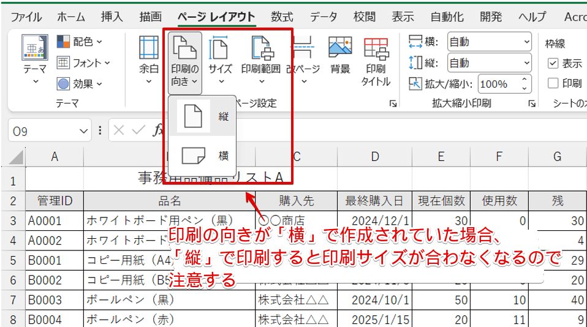Open the 改ページ page breaks menu
The height and width of the screenshot is (327, 587).
click(x=303, y=60)
